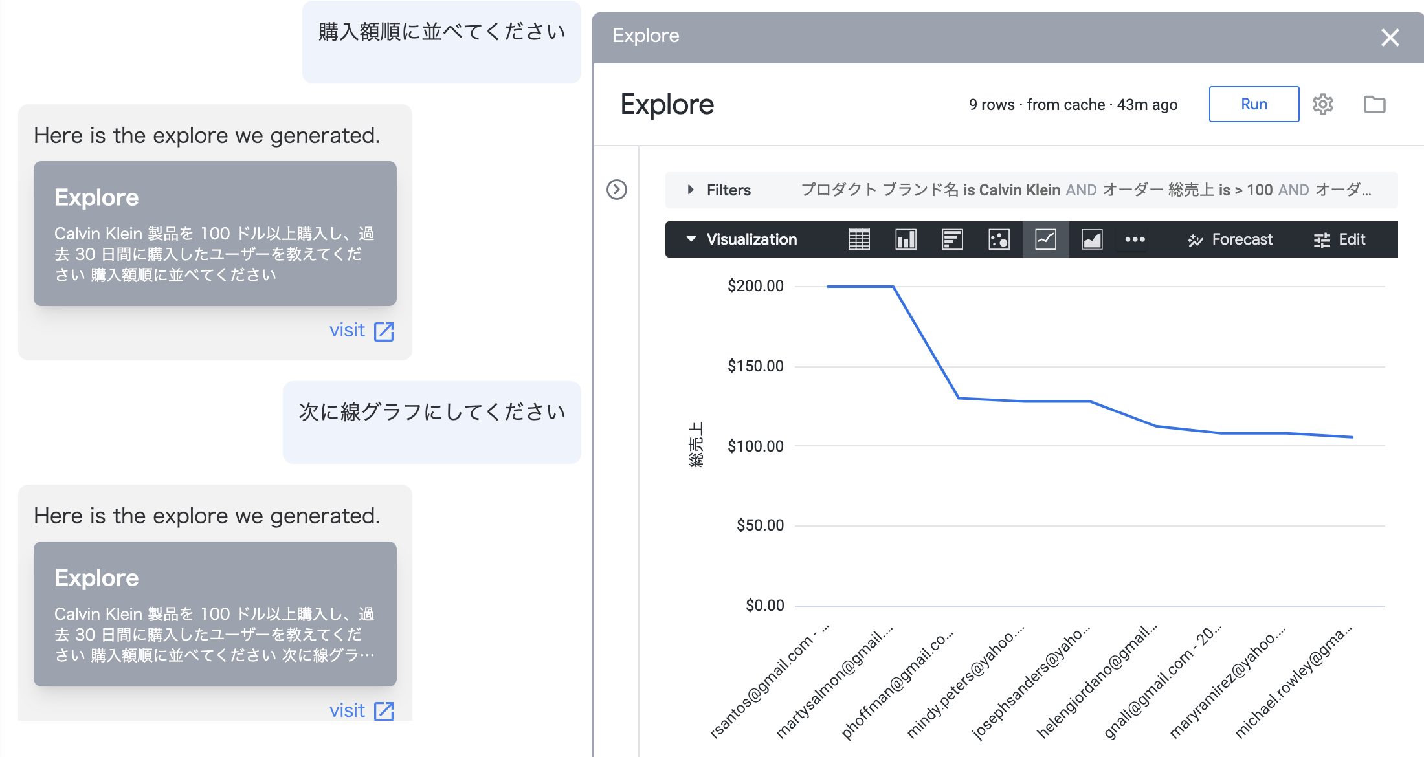This screenshot has width=1424, height=757.
Task: Select the bar chart visualization icon
Action: 952,239
